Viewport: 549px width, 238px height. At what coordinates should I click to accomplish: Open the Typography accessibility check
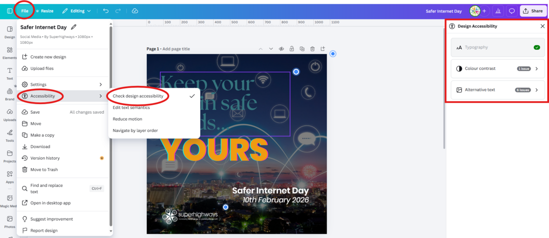coord(497,47)
